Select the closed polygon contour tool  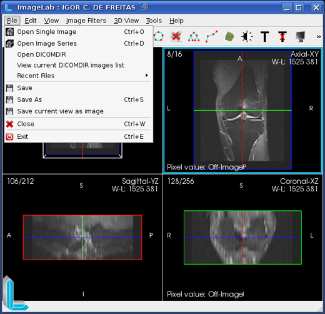[159, 36]
